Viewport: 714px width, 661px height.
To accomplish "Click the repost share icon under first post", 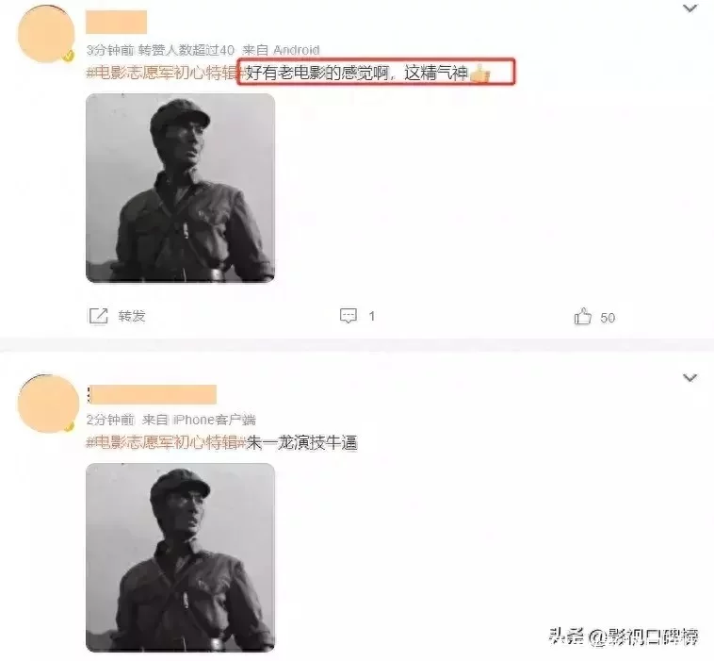I will (x=98, y=316).
